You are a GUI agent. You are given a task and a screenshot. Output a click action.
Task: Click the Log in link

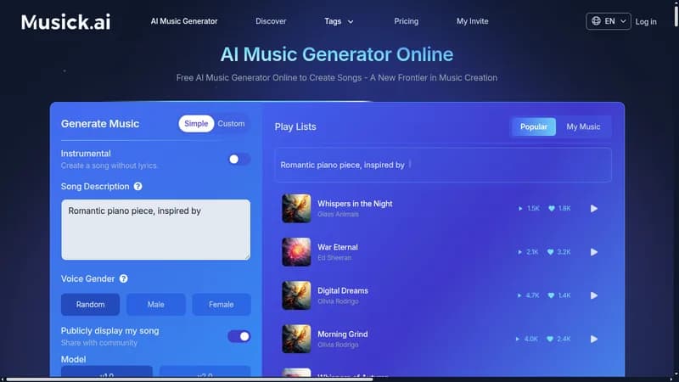[x=646, y=22]
